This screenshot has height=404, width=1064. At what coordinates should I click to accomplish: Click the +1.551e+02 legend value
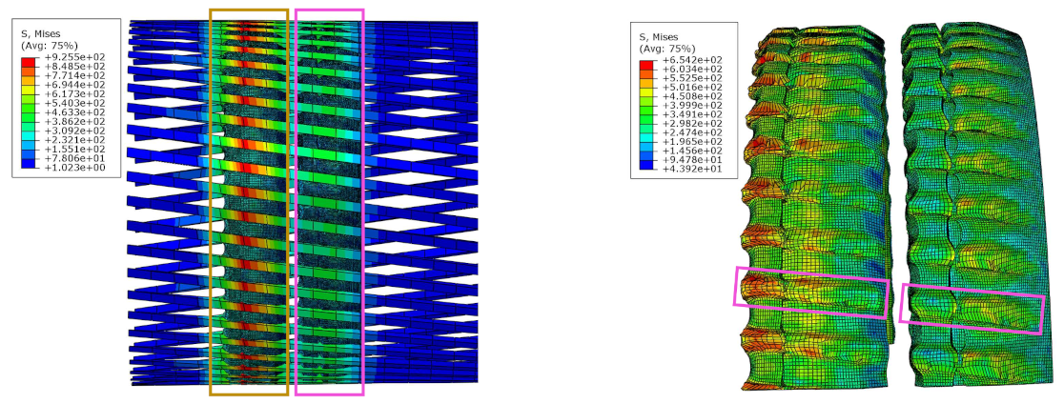[73, 149]
